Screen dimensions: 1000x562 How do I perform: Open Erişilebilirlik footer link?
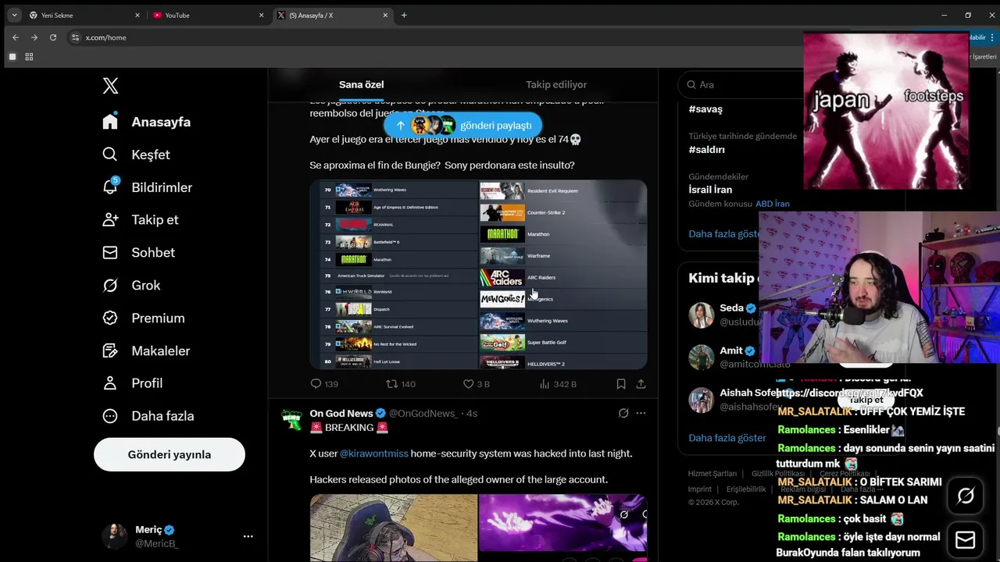click(746, 489)
